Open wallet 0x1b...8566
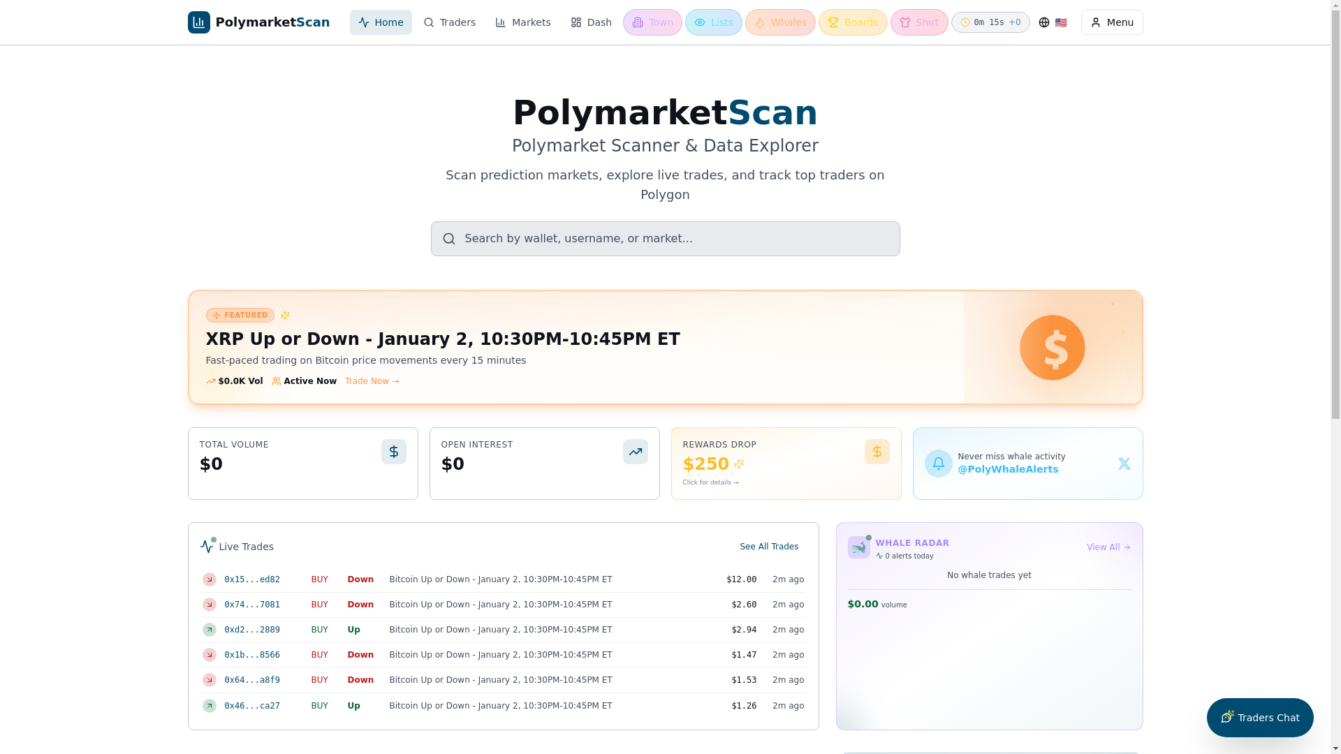Viewport: 1341px width, 754px height. click(252, 655)
